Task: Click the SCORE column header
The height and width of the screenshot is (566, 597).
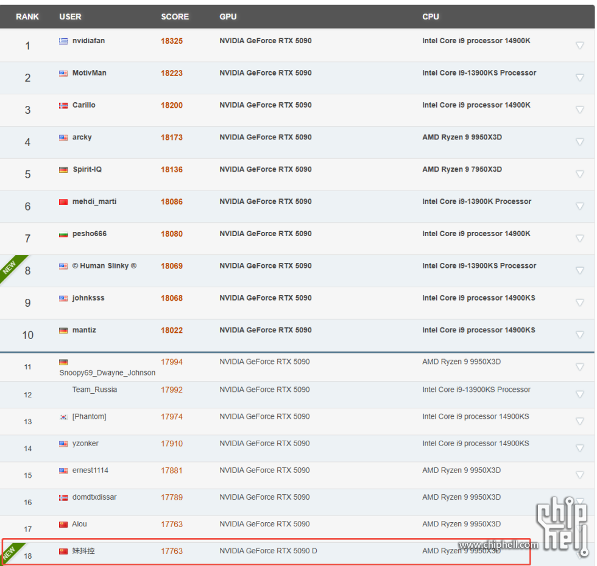Action: tap(175, 17)
